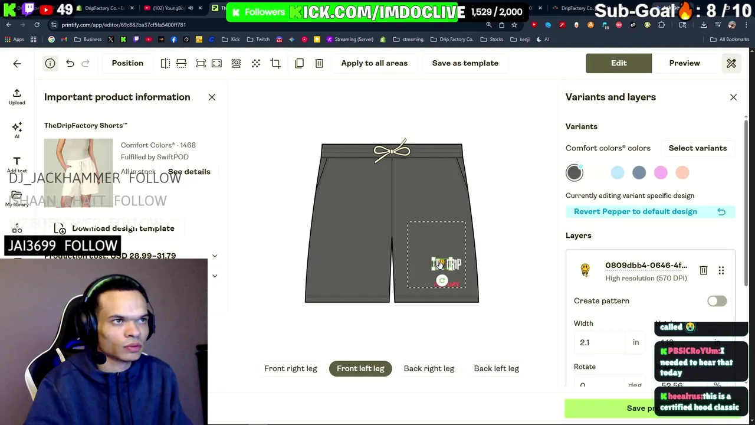Toggle the Create pattern switch

pyautogui.click(x=717, y=301)
